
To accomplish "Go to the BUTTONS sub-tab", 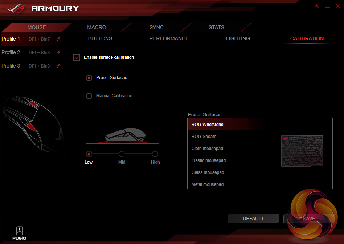I will click(x=100, y=38).
